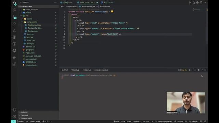Click the compare changes icon in editor toolbar
The width and height of the screenshot is (219, 123).
[194, 2]
